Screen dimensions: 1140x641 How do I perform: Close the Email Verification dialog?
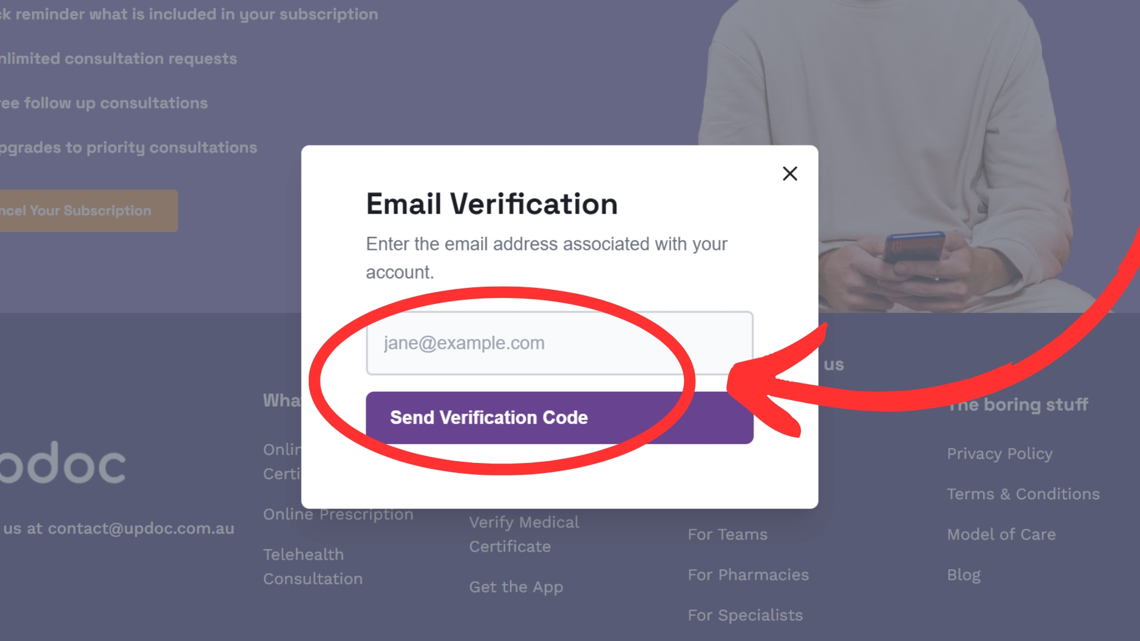(790, 173)
